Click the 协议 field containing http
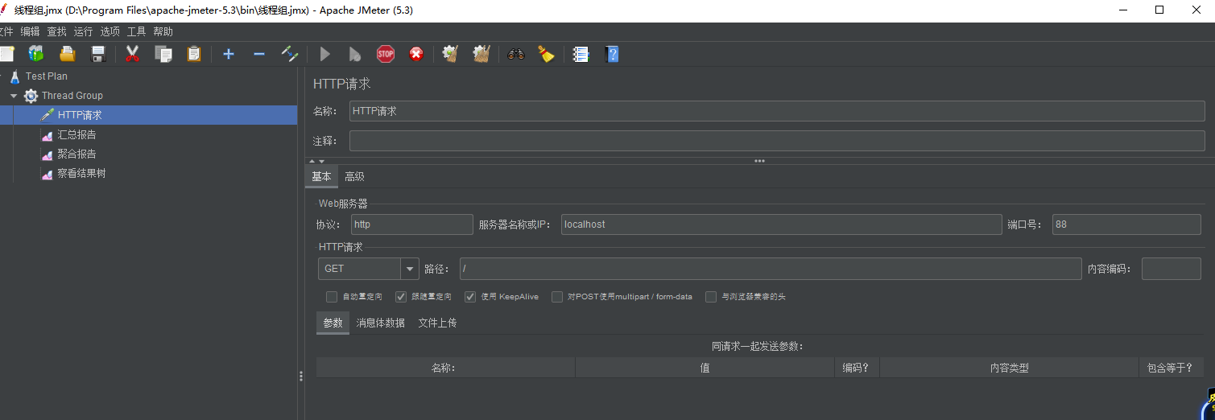Screen dimensions: 1215x420 [412, 224]
